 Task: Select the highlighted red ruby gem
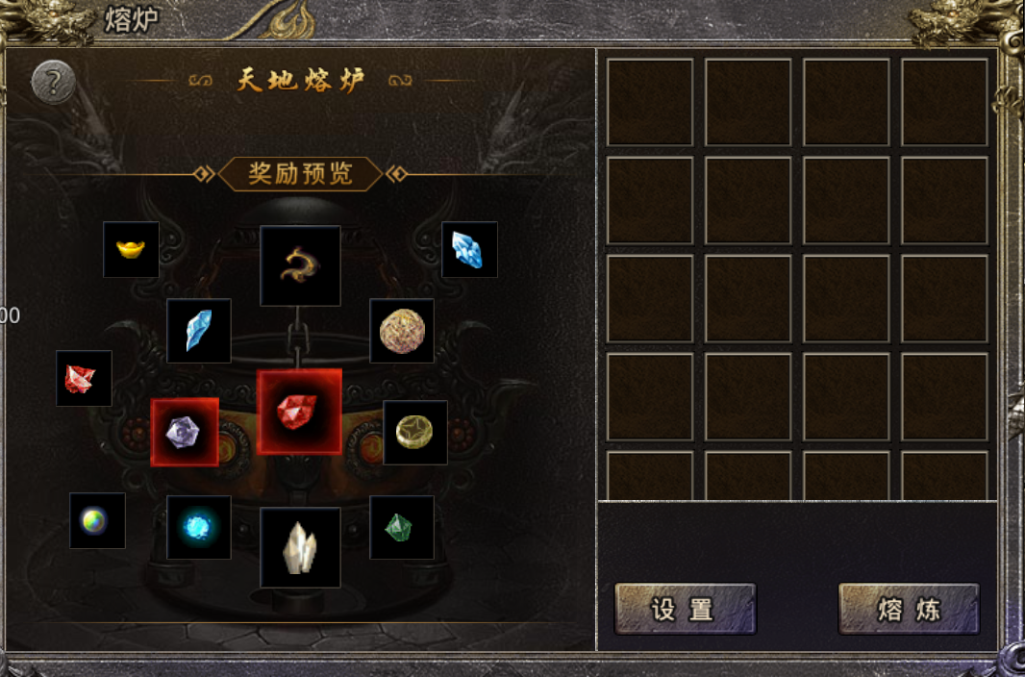(299, 412)
